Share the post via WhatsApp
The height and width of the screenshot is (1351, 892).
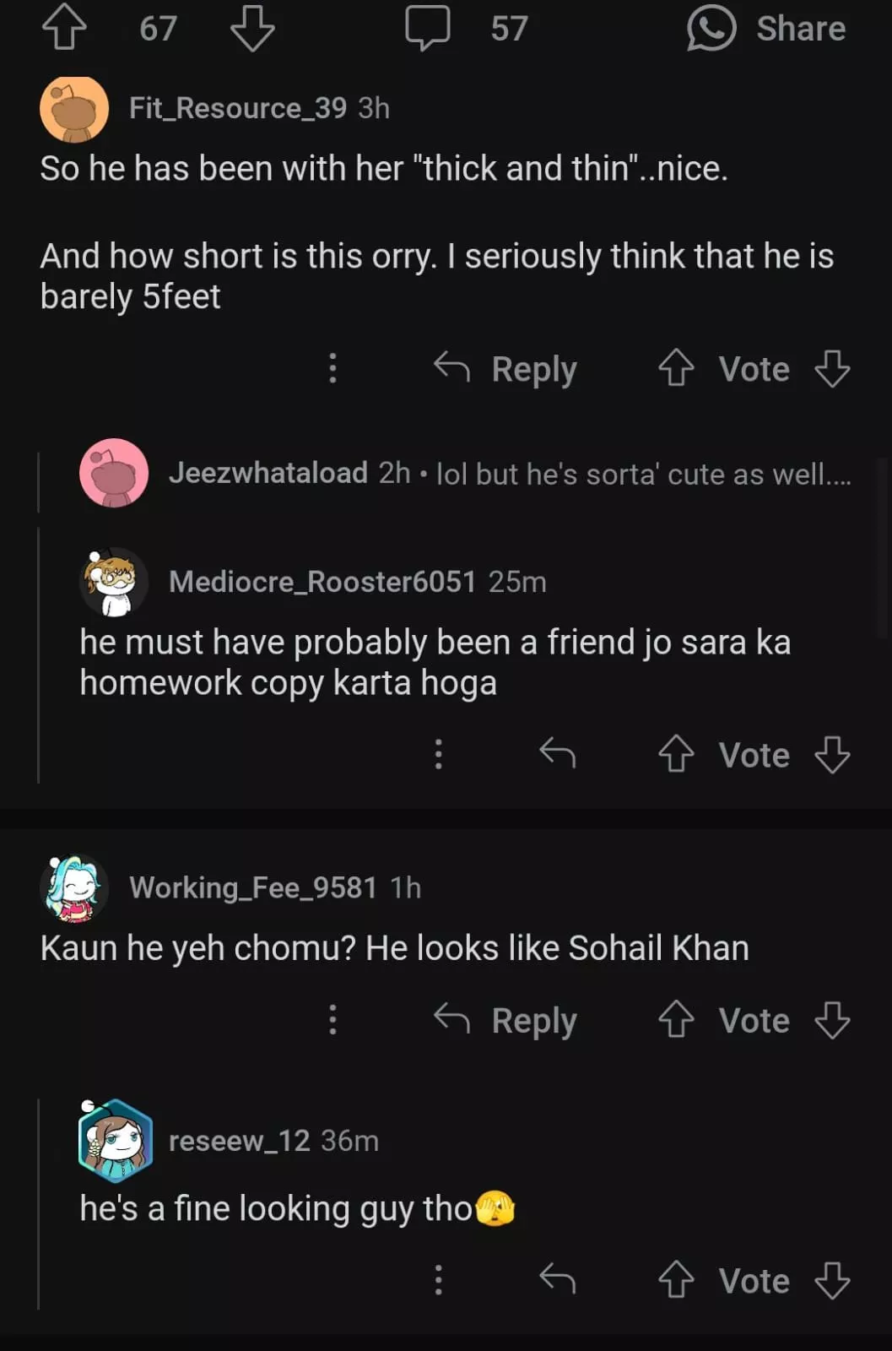[x=765, y=28]
